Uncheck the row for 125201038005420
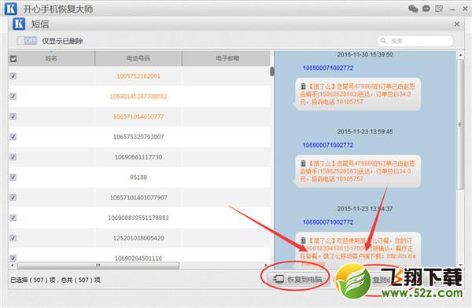The image size is (472, 308). (x=13, y=238)
